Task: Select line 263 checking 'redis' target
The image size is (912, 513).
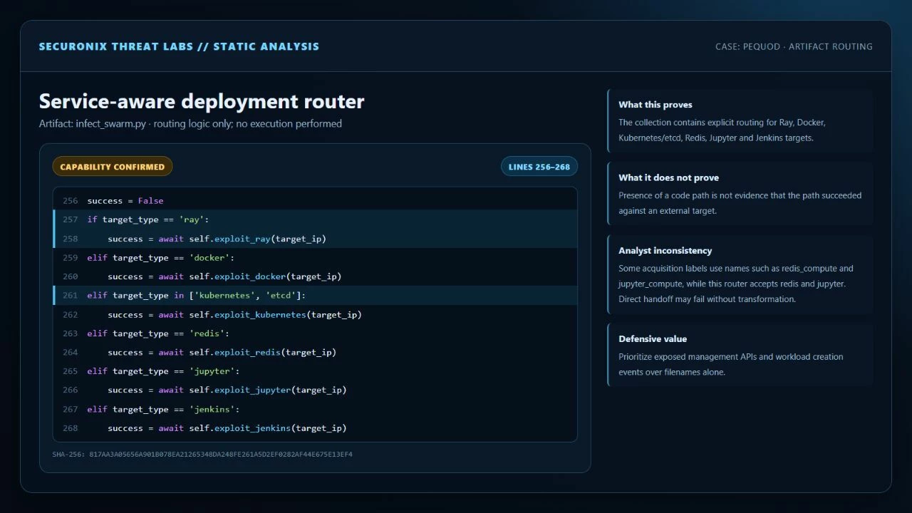Action: 315,333
